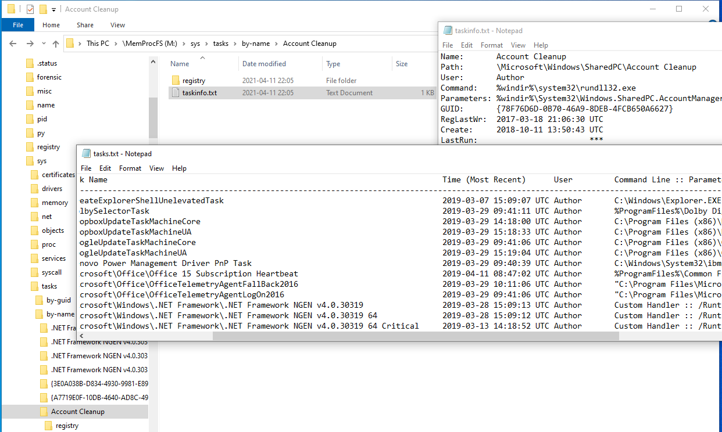722x432 pixels.
Task: Select the misc folder in the tree
Action: (44, 91)
